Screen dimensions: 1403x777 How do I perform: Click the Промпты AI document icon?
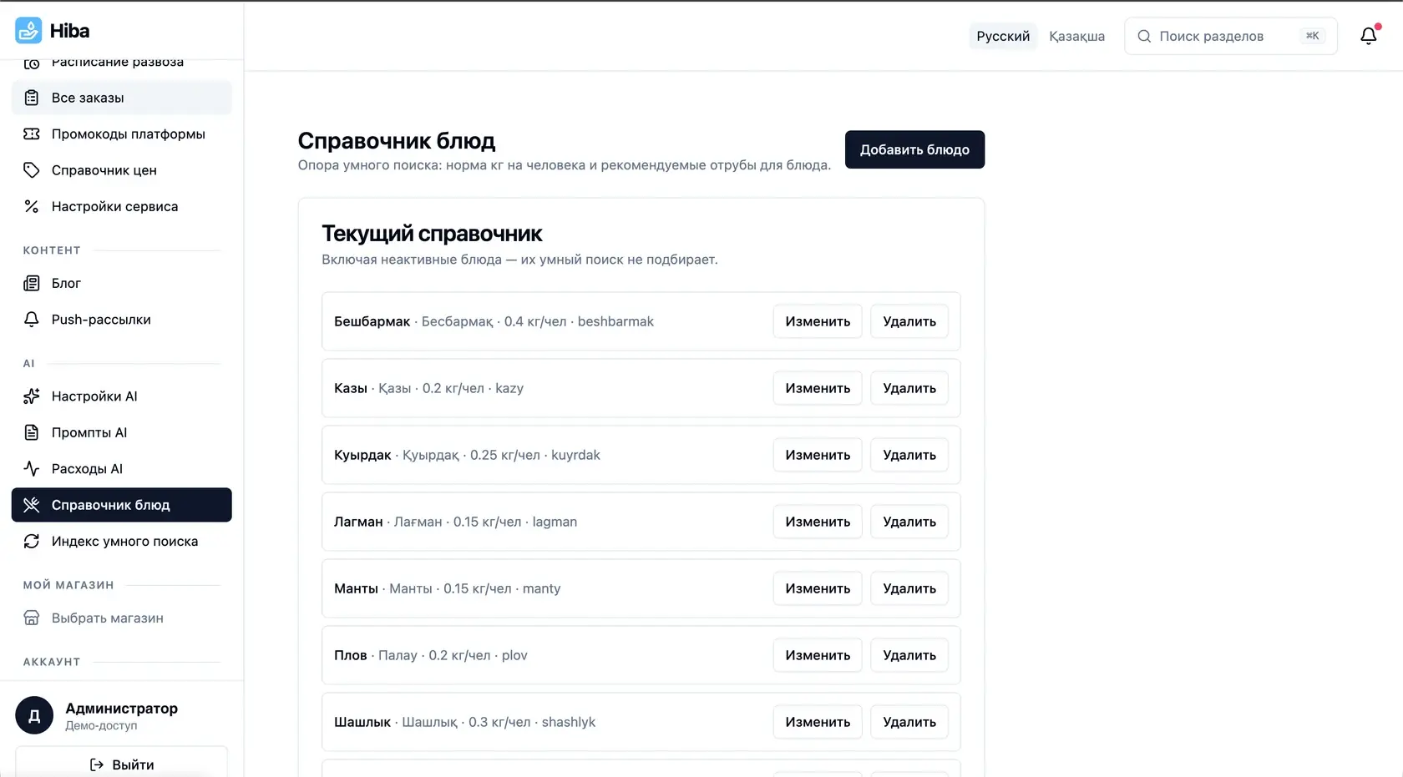[x=32, y=432]
